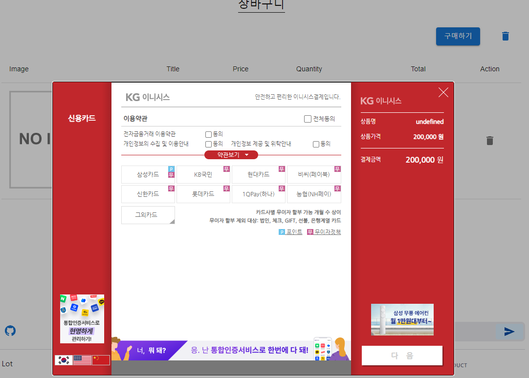Open the 삼성 무풍 에어컨 ad image
Screen dimensions: 529x378
(402, 319)
